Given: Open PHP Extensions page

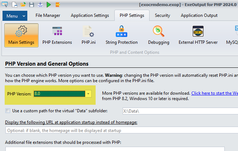Looking at the screenshot, I should pos(57,35).
